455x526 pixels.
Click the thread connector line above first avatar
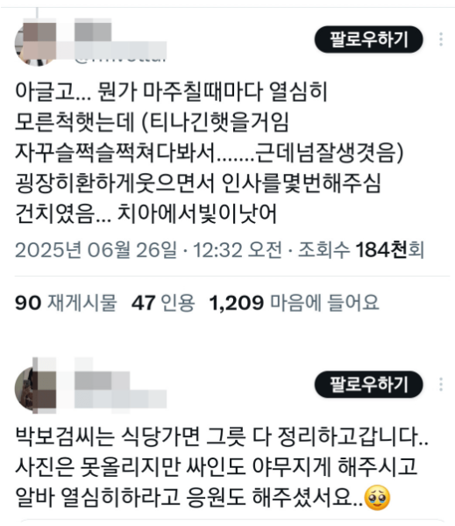tap(37, 14)
